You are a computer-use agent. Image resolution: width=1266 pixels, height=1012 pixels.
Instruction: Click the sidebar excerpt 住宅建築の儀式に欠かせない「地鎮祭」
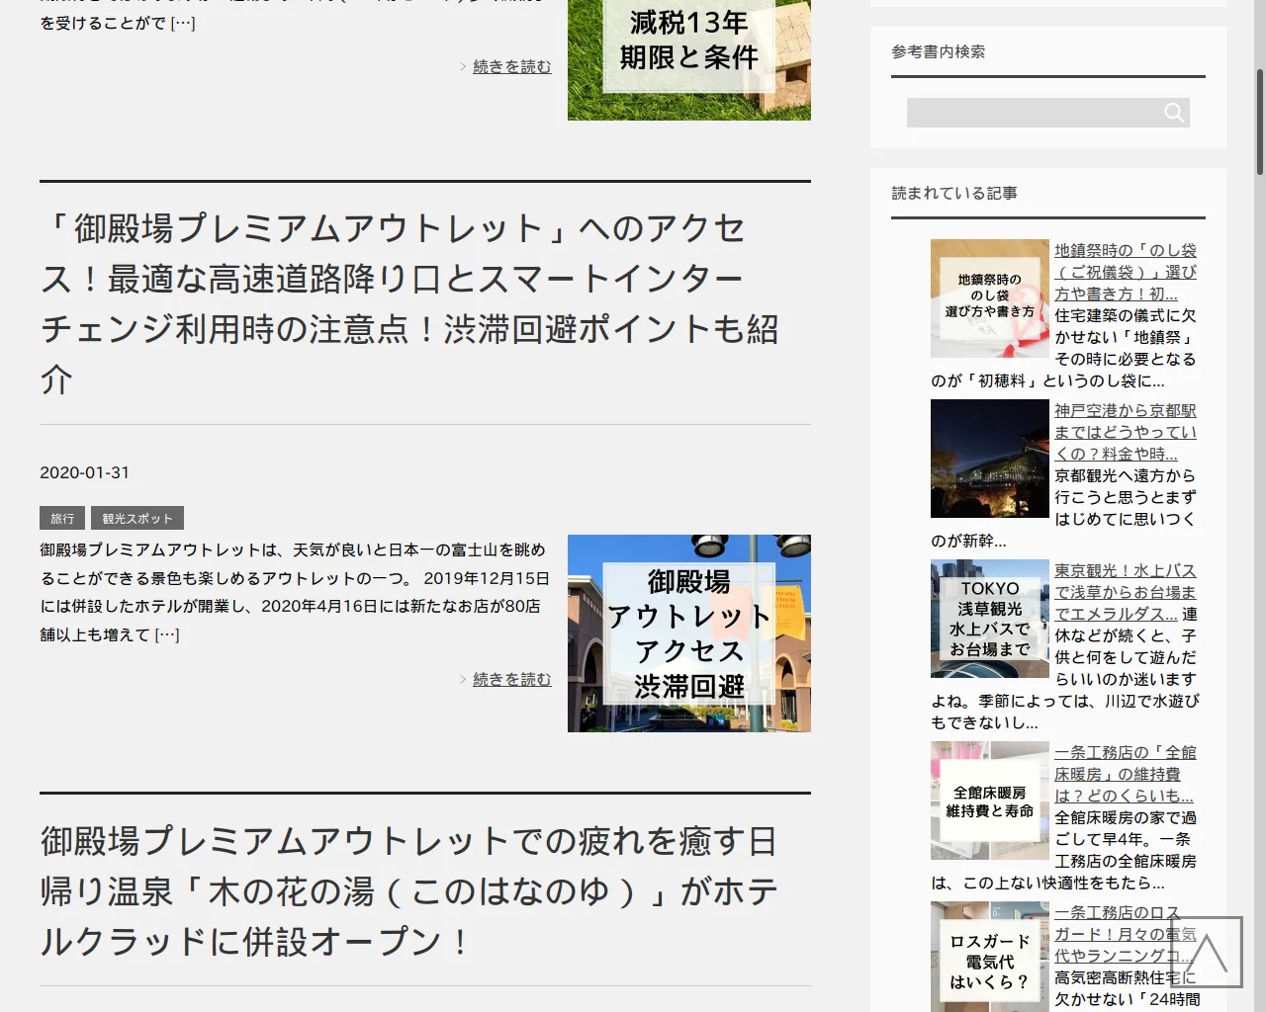coord(1064,348)
